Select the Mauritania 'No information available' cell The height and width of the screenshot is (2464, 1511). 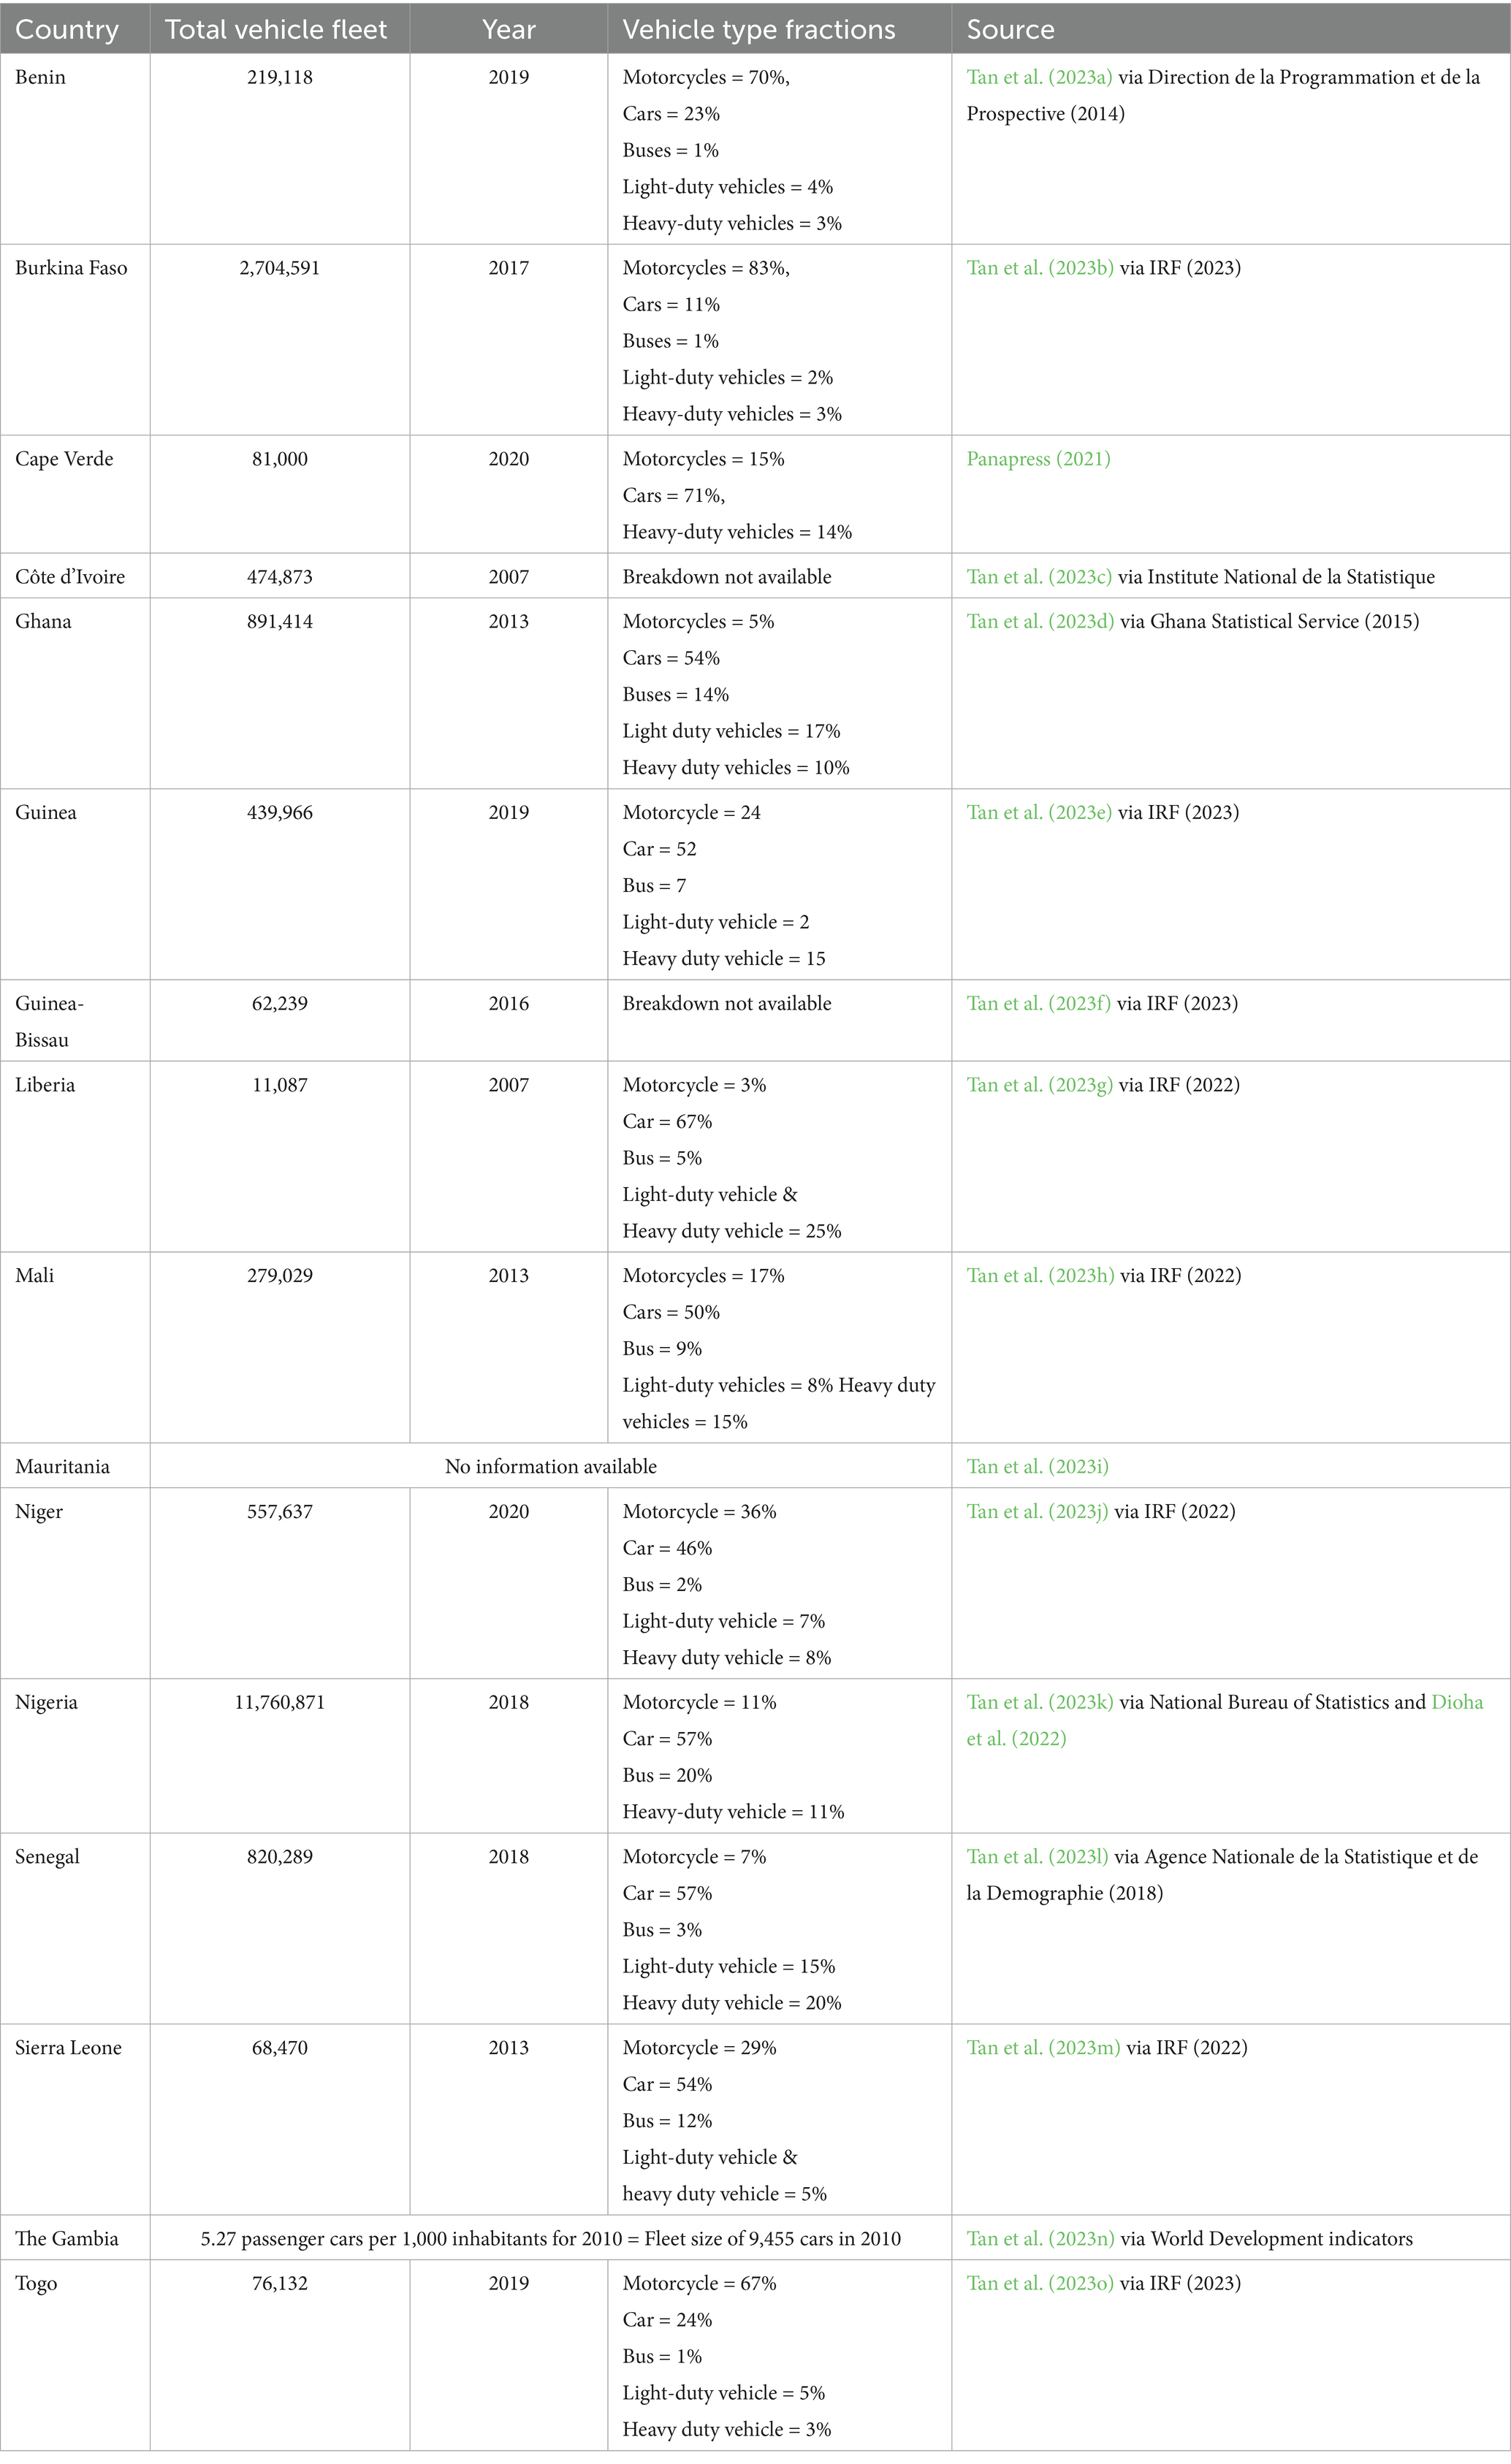pos(551,1467)
